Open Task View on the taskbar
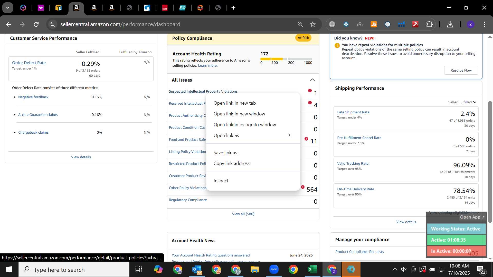The width and height of the screenshot is (493, 277). coord(139,270)
